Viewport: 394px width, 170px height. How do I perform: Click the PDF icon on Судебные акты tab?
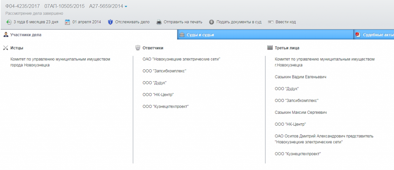pyautogui.click(x=358, y=35)
